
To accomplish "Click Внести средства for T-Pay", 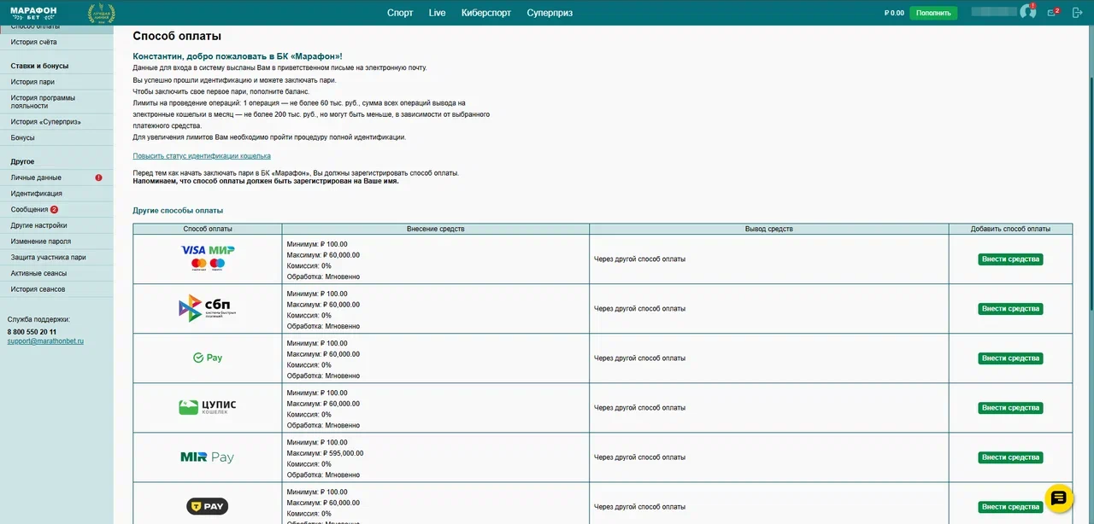I will 1010,507.
